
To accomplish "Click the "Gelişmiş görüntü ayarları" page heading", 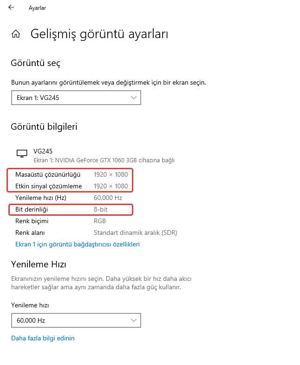I will pyautogui.click(x=99, y=33).
